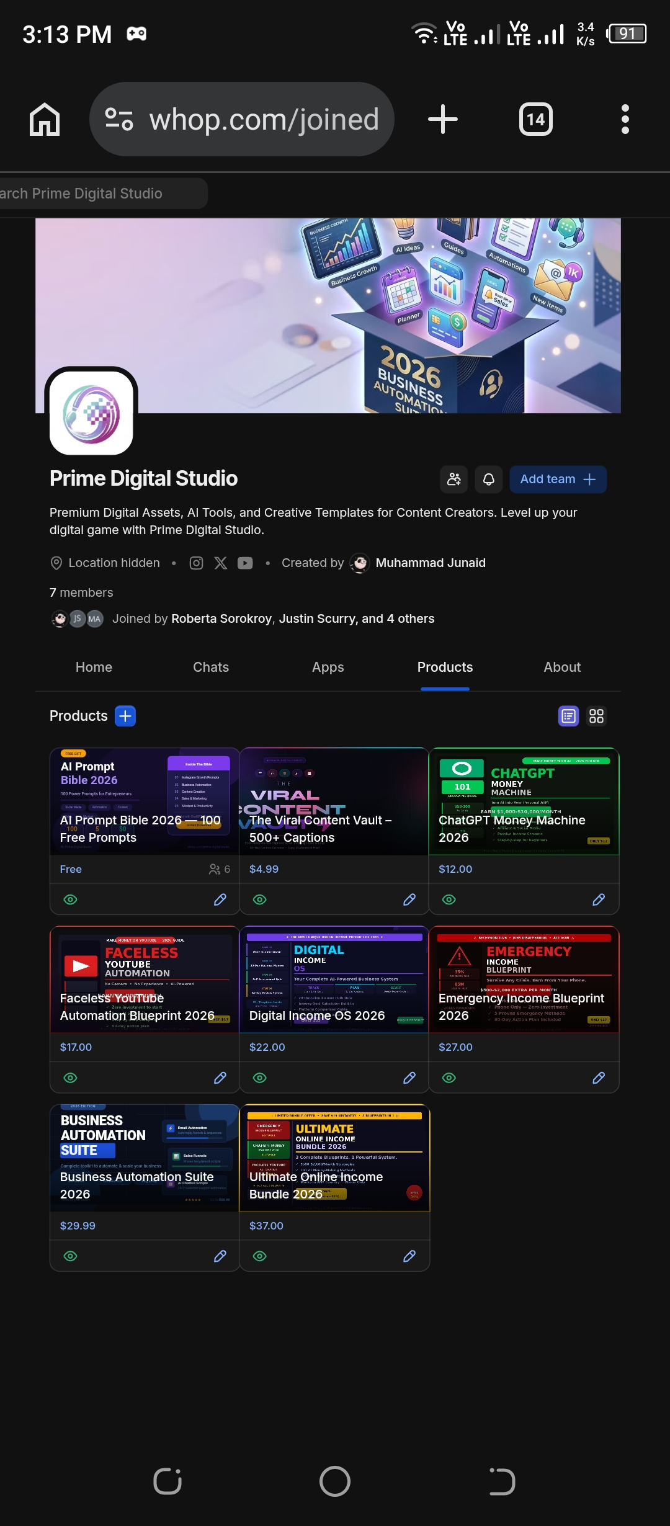Click the $29.99 price text

click(78, 1226)
